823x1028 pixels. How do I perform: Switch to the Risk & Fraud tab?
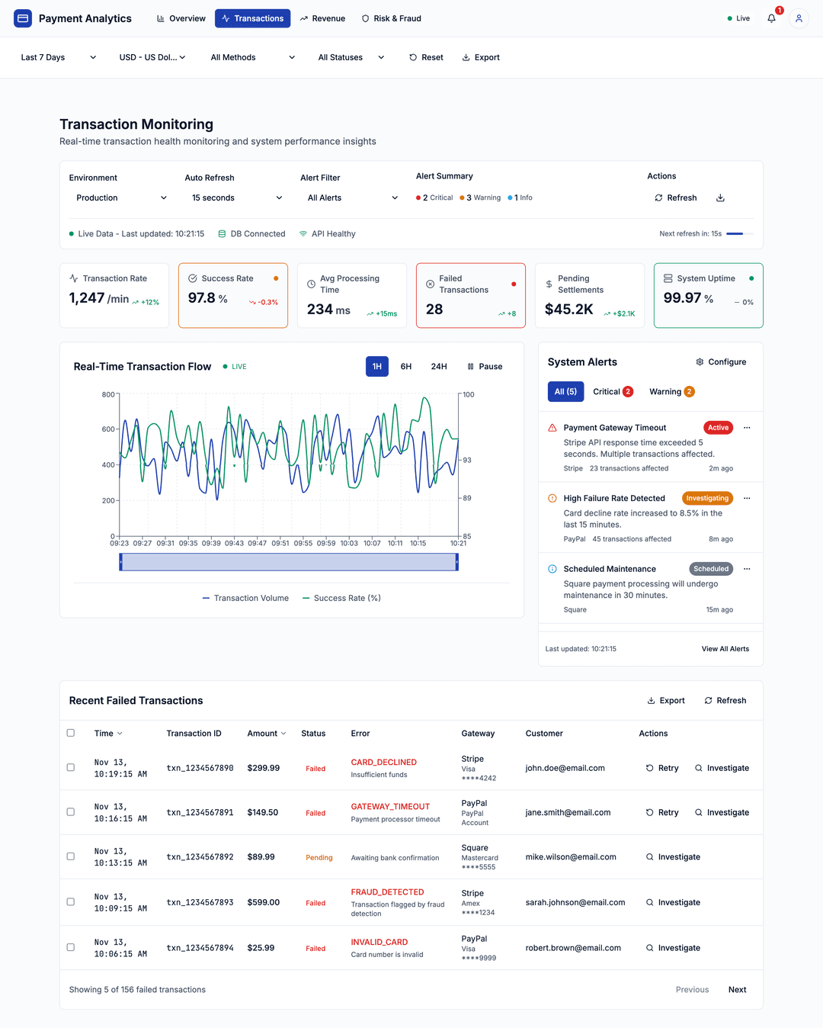391,18
